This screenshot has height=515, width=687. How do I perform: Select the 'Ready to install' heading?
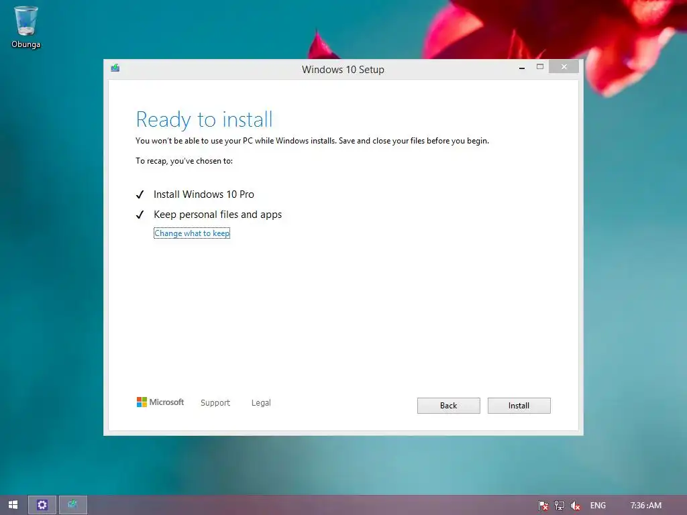(204, 119)
